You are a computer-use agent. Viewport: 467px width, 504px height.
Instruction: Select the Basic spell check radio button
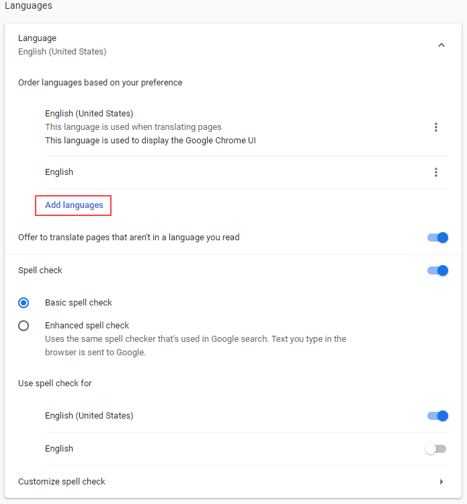(x=24, y=303)
